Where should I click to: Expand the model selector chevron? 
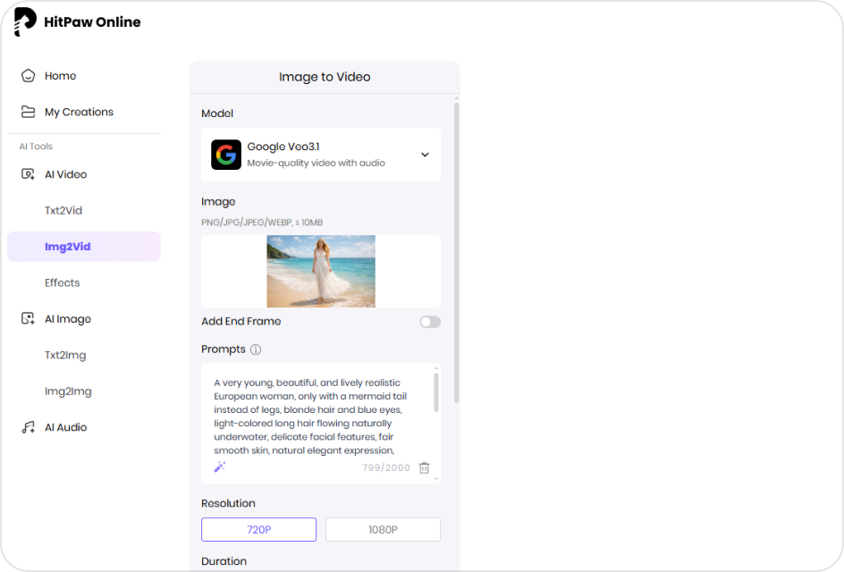click(425, 154)
